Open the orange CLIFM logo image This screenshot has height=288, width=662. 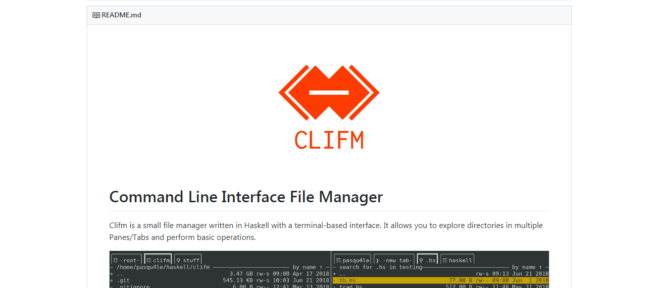pyautogui.click(x=329, y=107)
